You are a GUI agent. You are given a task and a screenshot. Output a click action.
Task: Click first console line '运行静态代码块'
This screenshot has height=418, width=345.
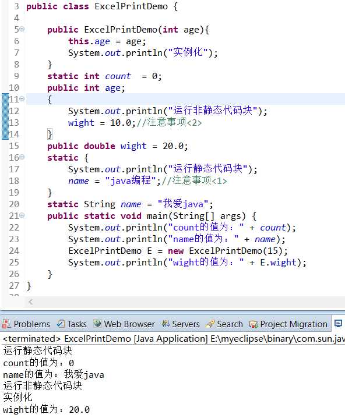38,351
